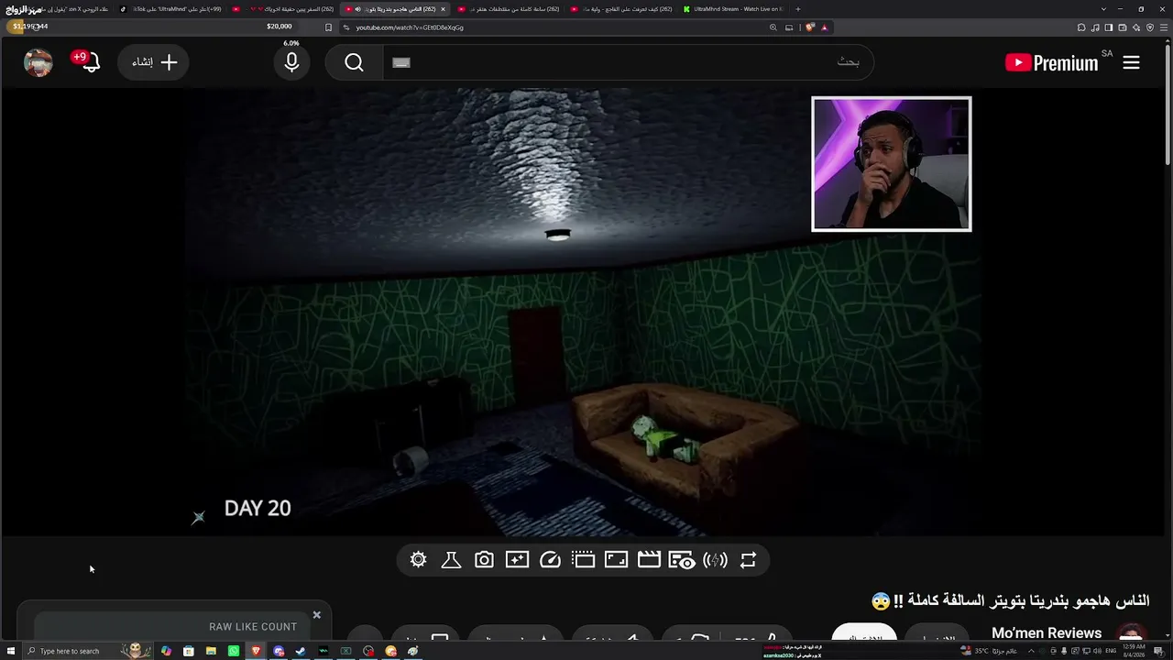The image size is (1173, 660).
Task: Open the playback speed gauge icon
Action: [x=550, y=560]
